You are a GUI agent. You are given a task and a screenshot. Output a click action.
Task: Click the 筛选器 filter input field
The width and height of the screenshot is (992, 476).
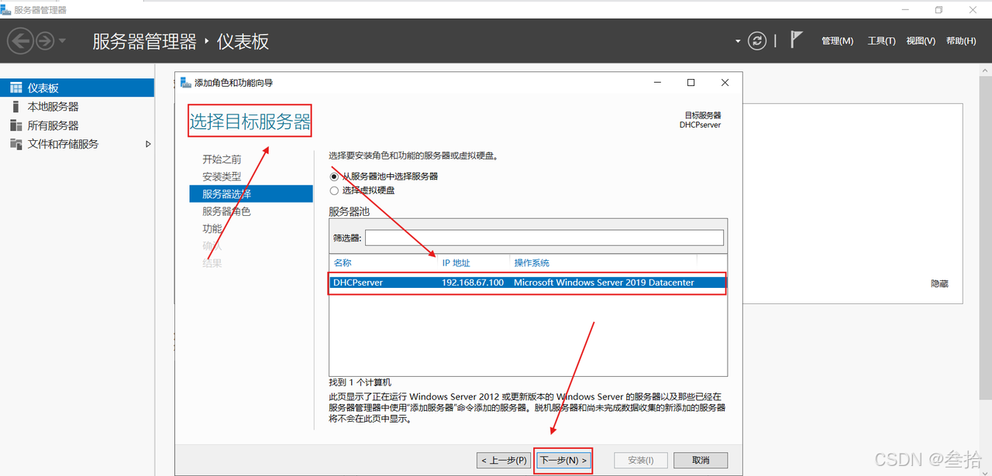click(x=544, y=238)
